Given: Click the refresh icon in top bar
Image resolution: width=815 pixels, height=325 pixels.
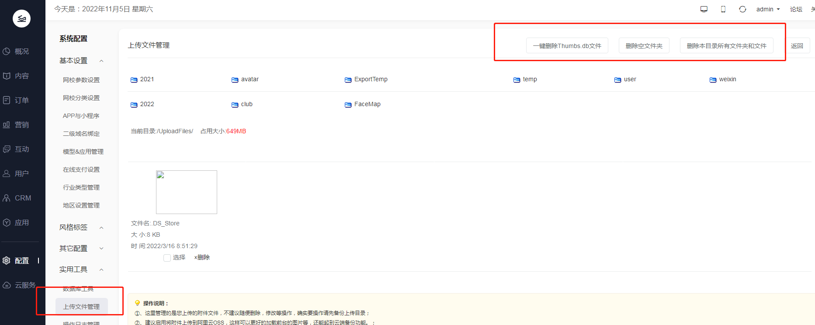Looking at the screenshot, I should [742, 9].
